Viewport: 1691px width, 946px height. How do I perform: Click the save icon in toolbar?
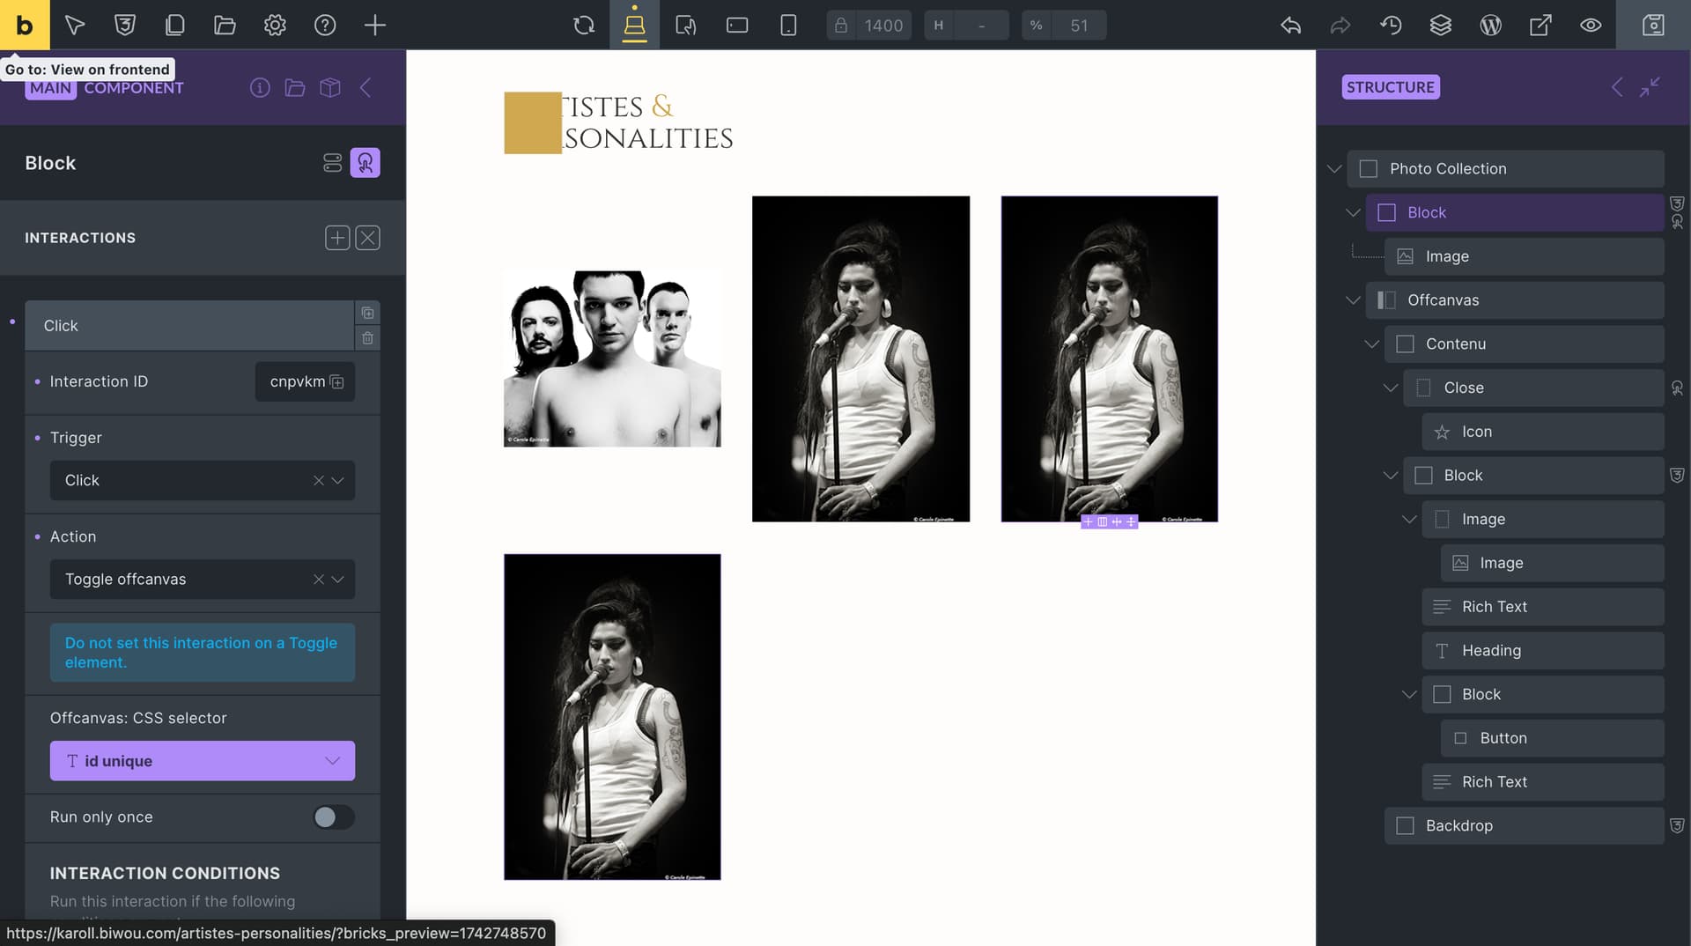click(1653, 25)
